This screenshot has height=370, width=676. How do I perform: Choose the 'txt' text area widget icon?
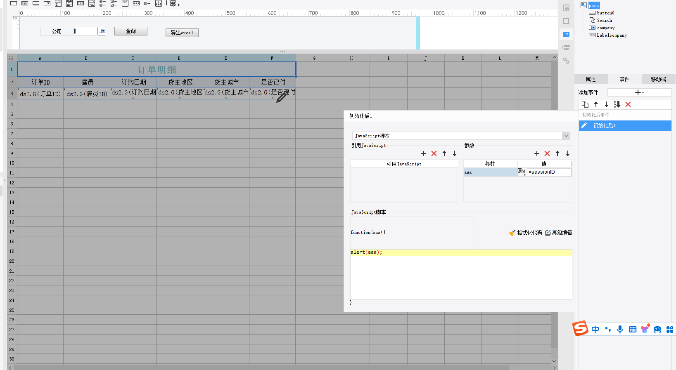125,3
